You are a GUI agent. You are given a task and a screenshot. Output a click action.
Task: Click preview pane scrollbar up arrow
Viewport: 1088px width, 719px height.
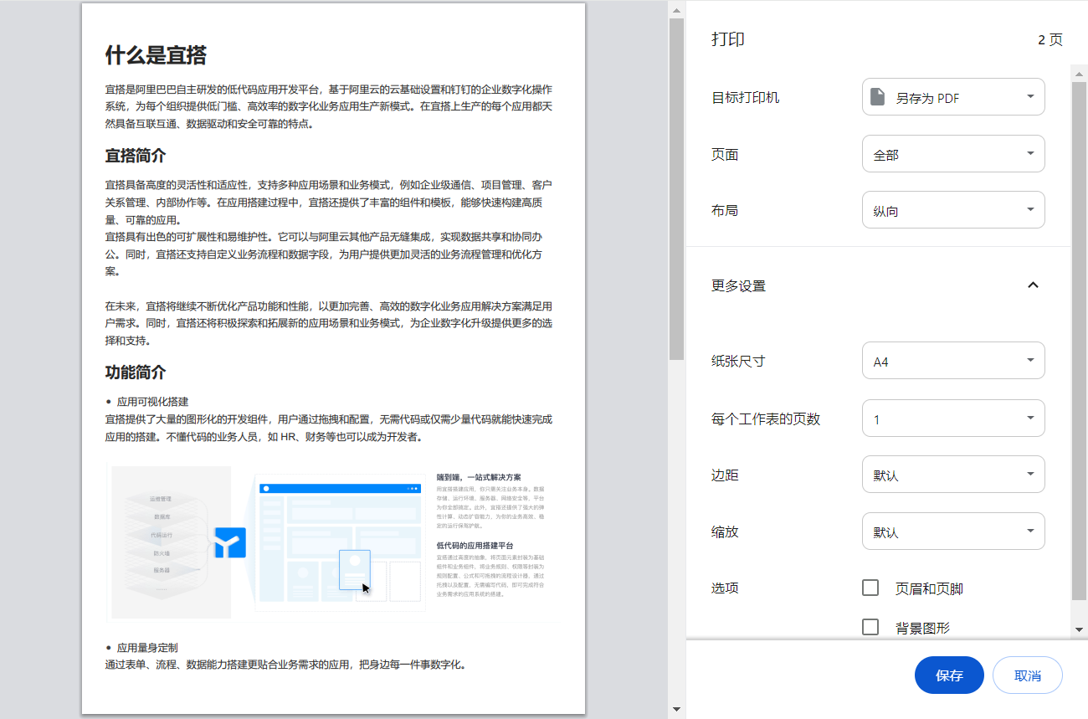pos(676,8)
